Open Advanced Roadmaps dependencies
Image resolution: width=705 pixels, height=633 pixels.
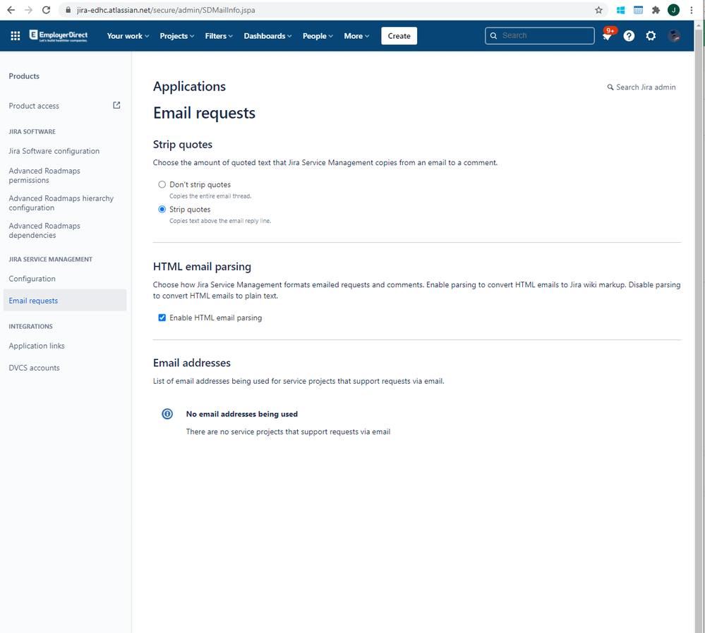point(44,230)
